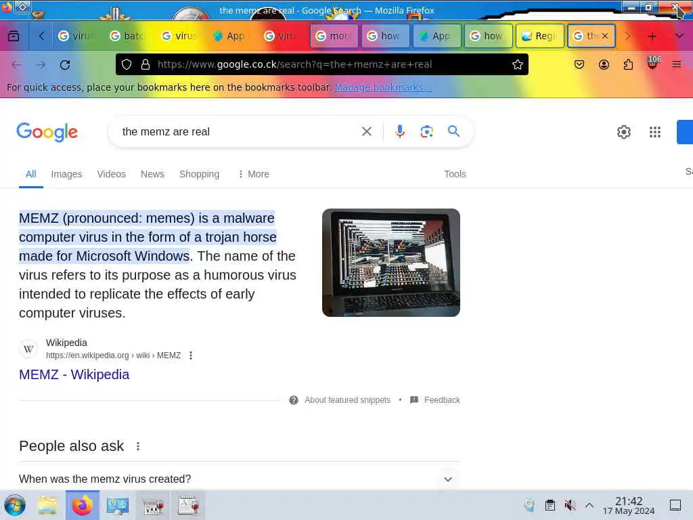693x520 pixels.
Task: Open tracking protection shield info
Action: tap(127, 64)
